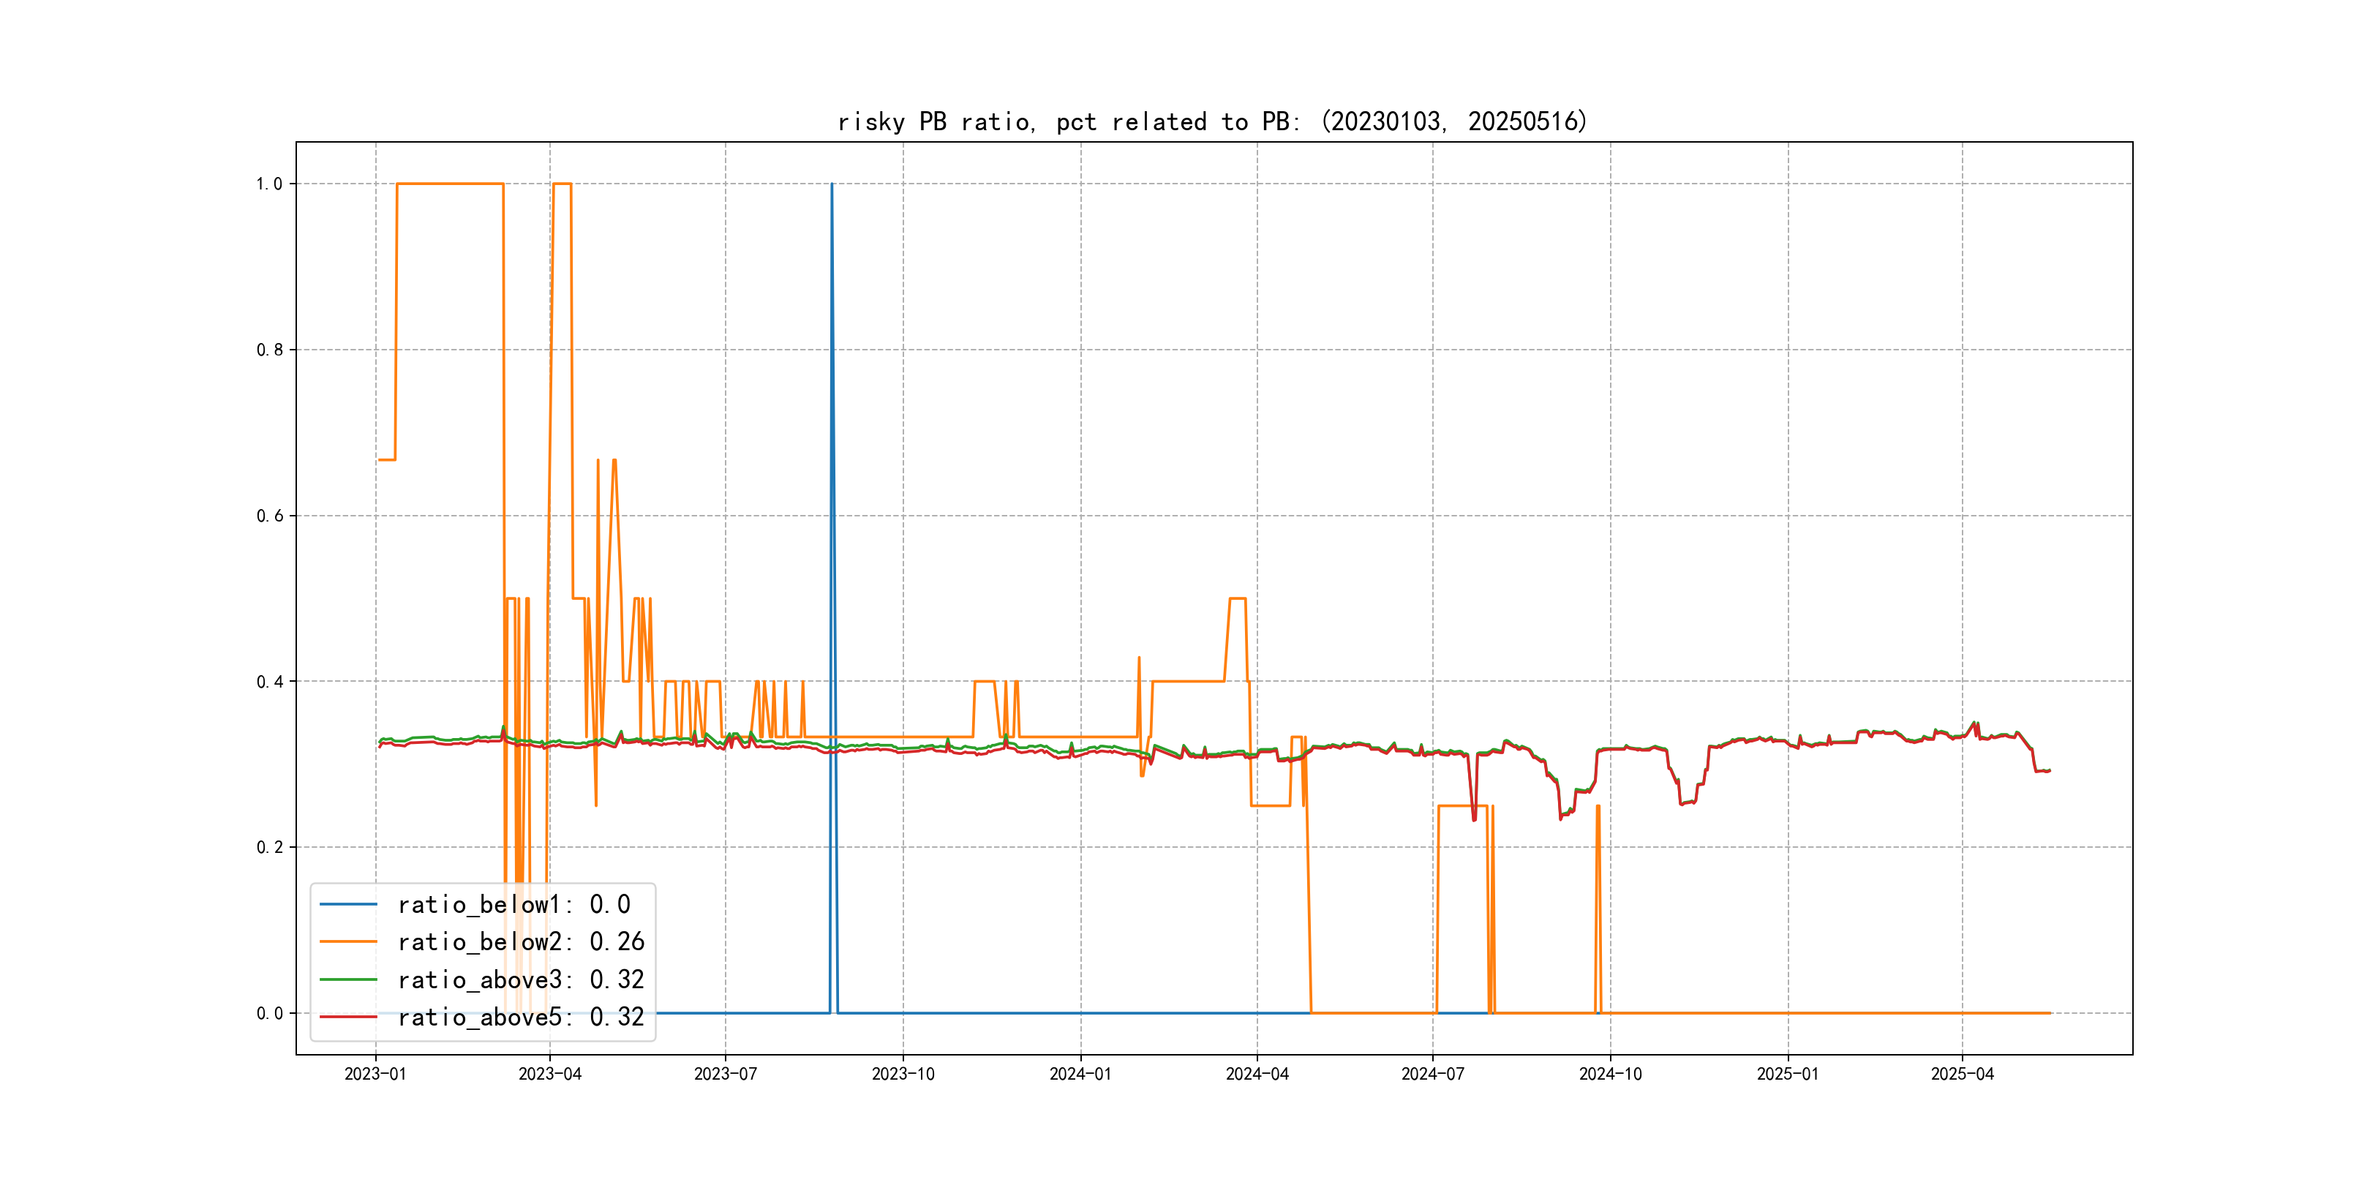The height and width of the screenshot is (1185, 2370).
Task: Click the 0.6 y-axis tick label
Action: pyautogui.click(x=268, y=516)
